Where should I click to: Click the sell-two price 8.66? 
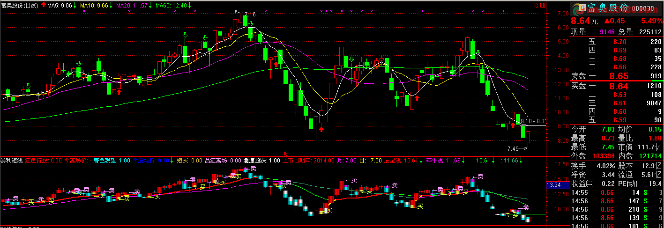[x=619, y=67]
